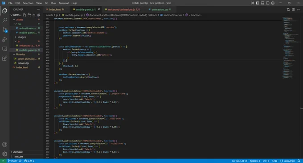This screenshot has width=303, height=163.
Task: Click the notifications bell in status bar
Action: 299,161
